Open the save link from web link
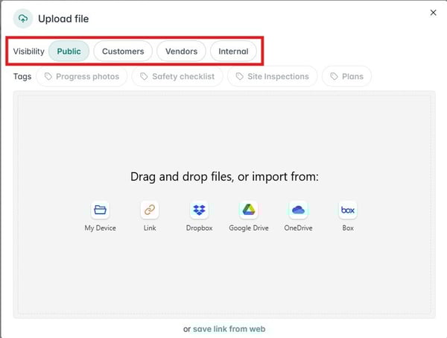The image size is (447, 338). (229, 328)
